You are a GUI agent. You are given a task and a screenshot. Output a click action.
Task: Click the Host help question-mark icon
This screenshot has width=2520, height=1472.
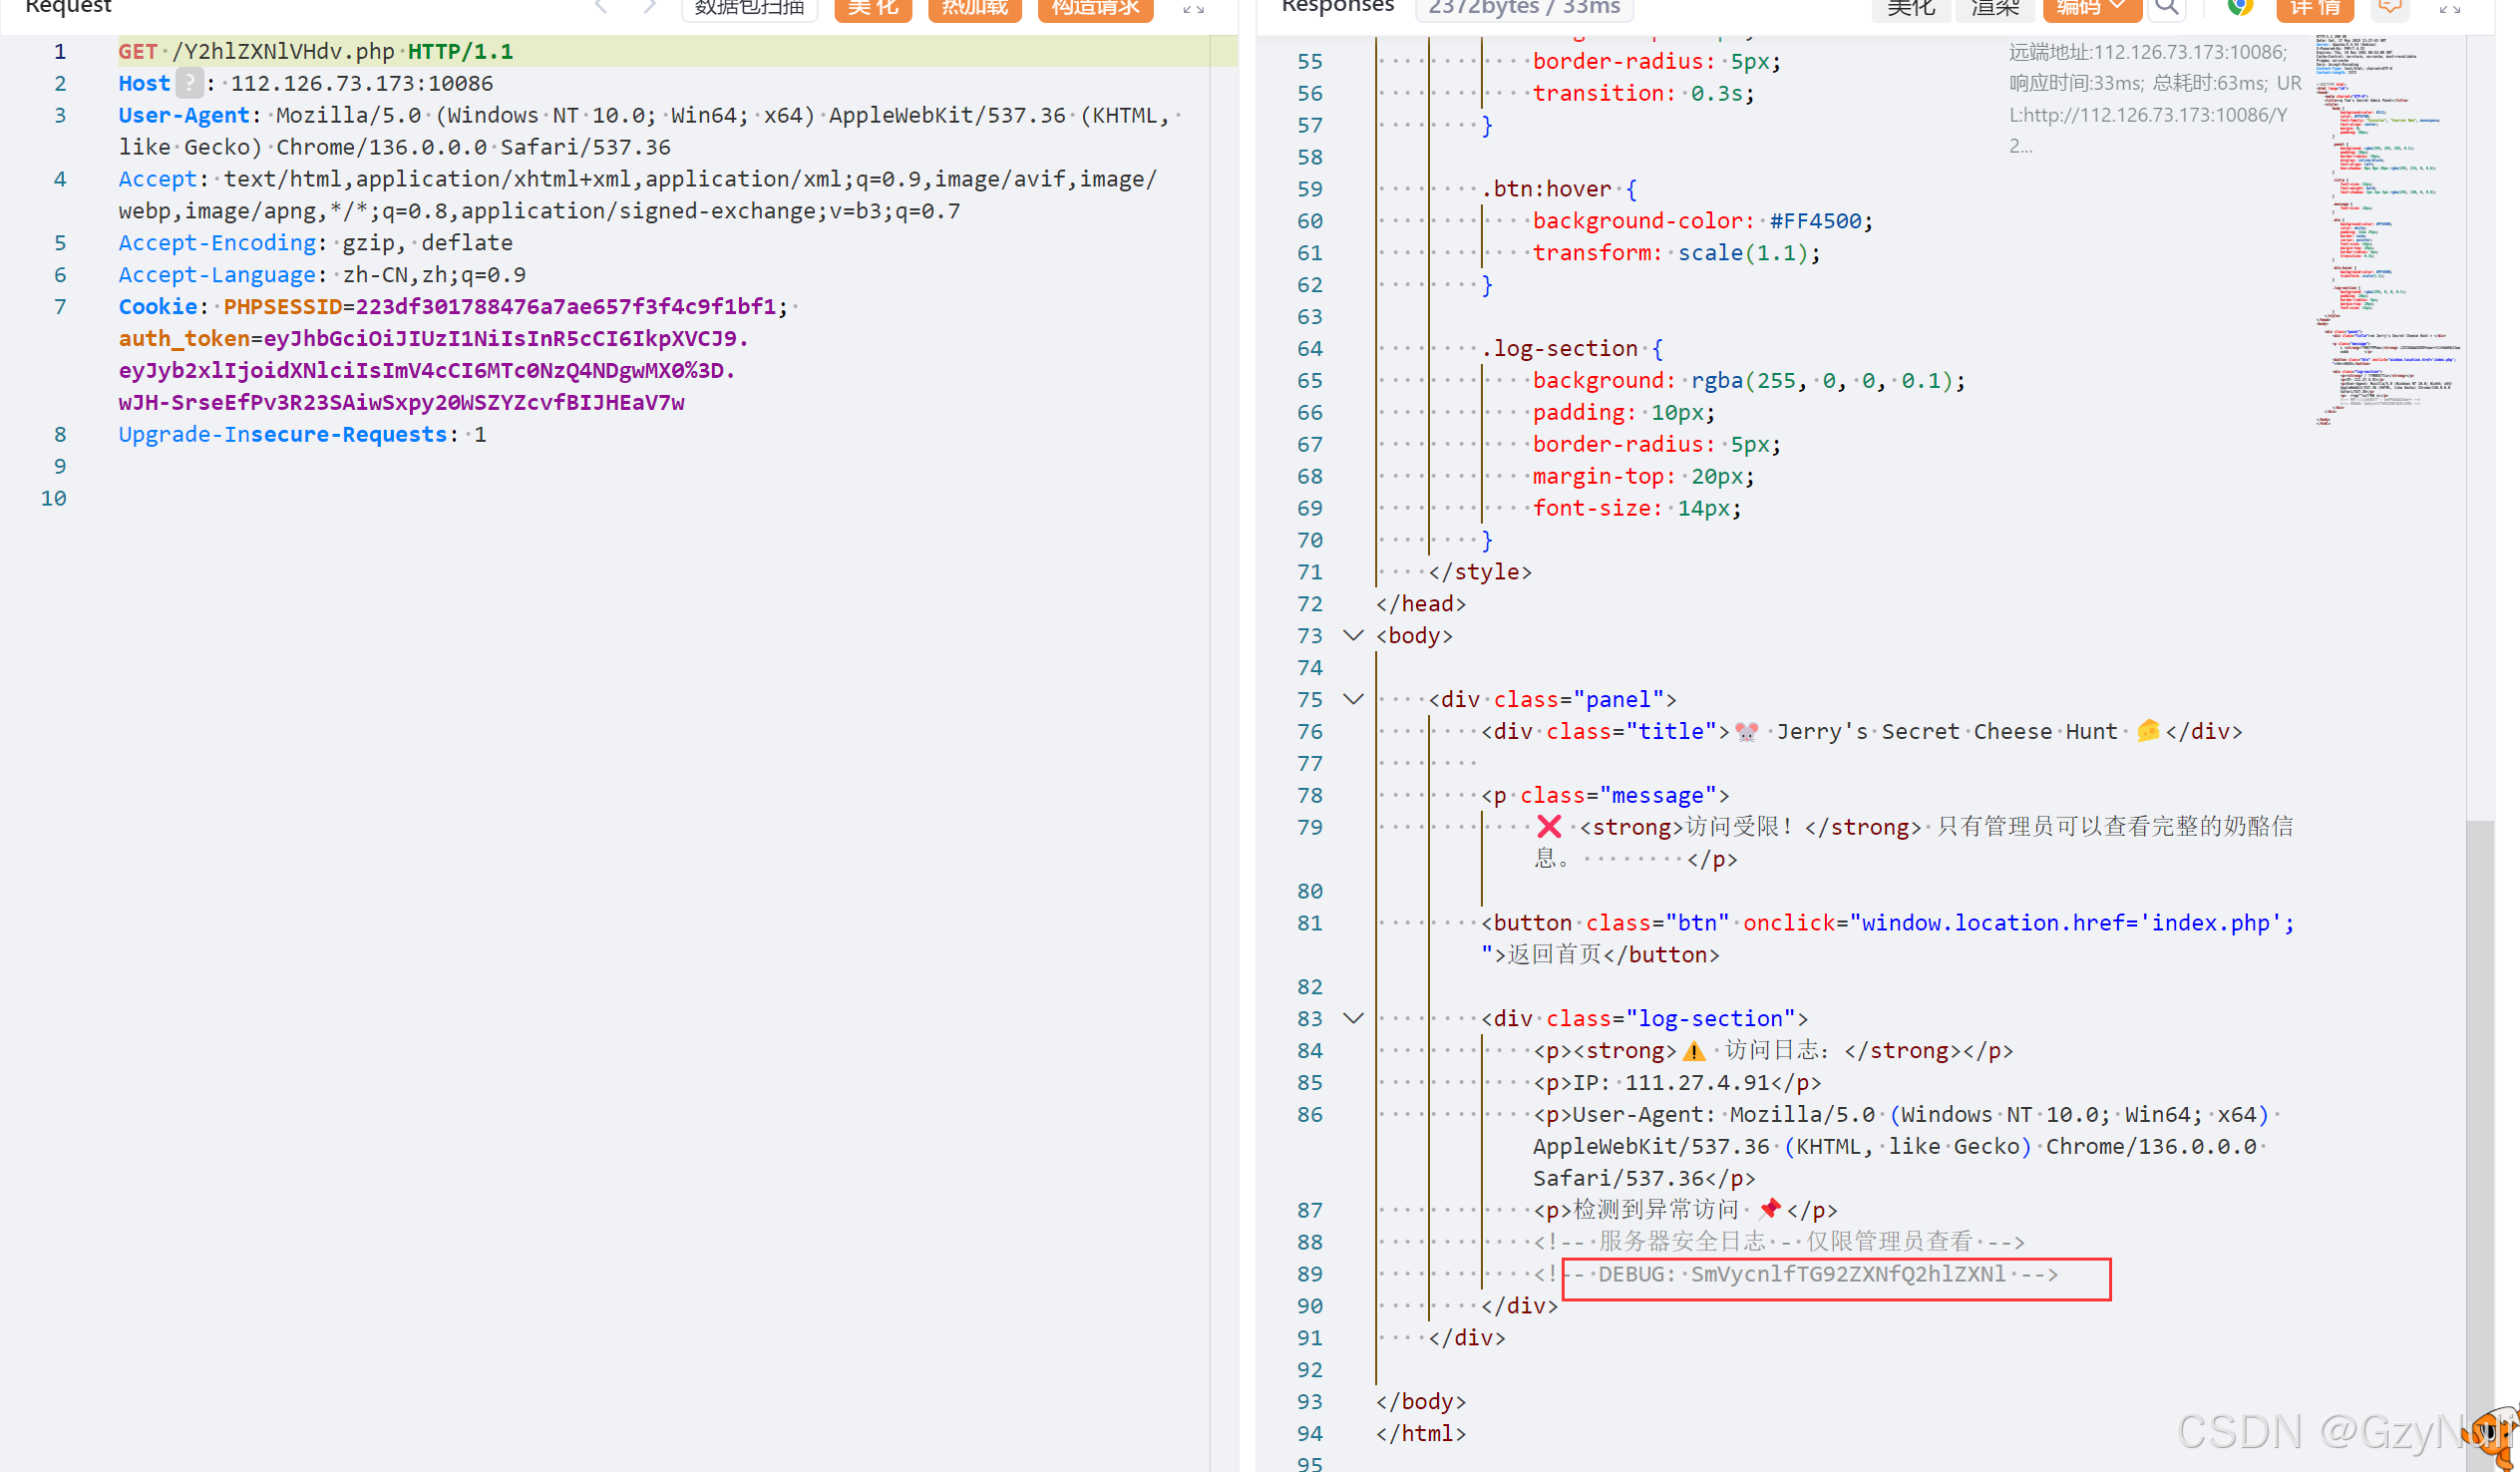[189, 83]
